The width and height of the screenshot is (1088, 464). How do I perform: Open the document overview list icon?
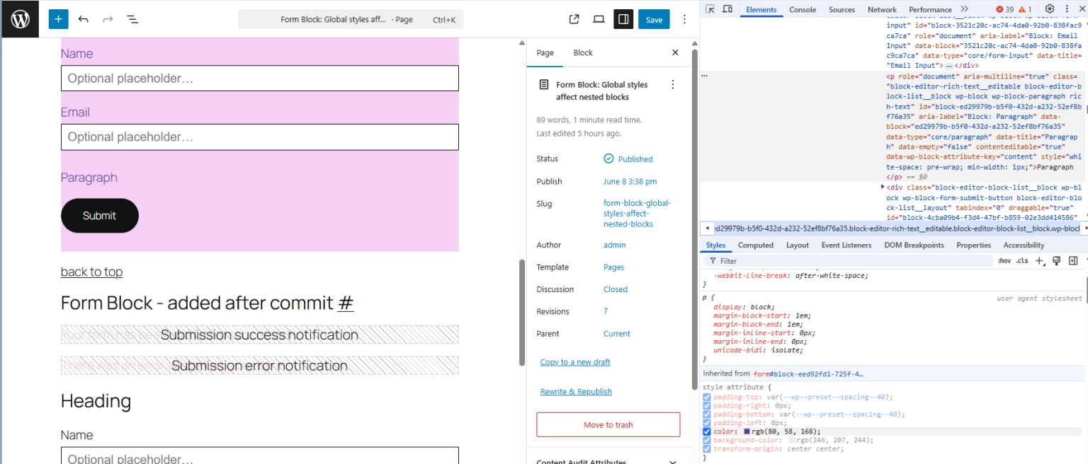132,19
